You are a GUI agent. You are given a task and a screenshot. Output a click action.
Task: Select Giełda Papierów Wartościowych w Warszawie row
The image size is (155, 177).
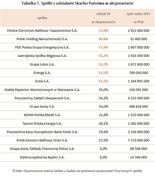click(x=42, y=90)
